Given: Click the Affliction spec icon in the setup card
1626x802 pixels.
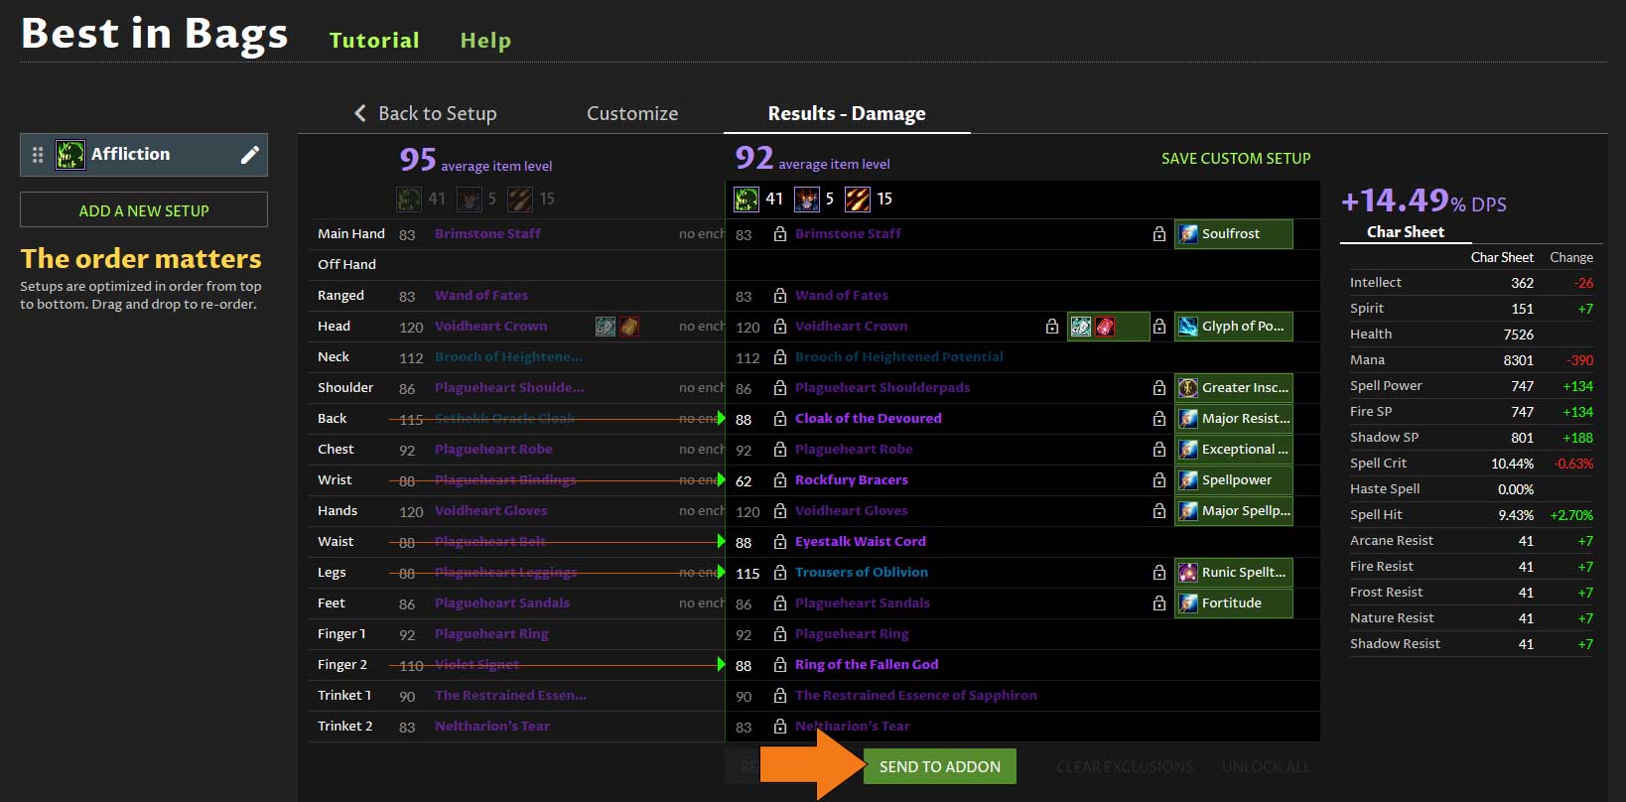Looking at the screenshot, I should 69,155.
